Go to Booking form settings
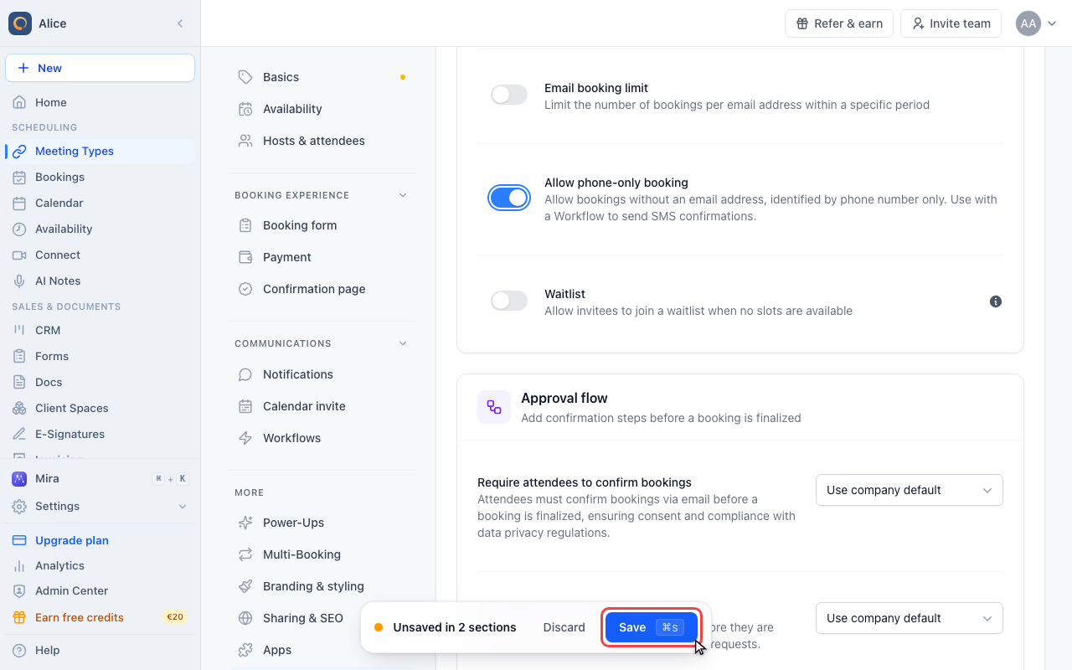 322,225
